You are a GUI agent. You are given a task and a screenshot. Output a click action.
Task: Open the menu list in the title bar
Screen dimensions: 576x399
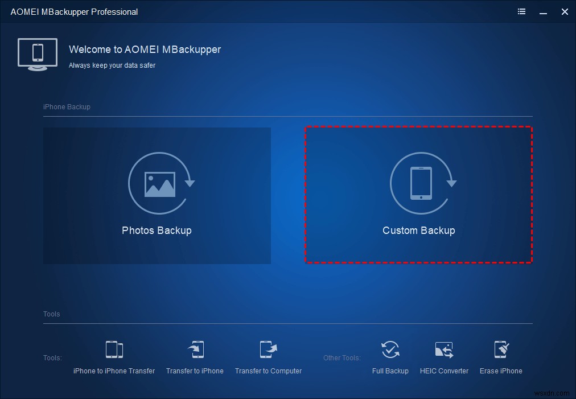[x=521, y=11]
